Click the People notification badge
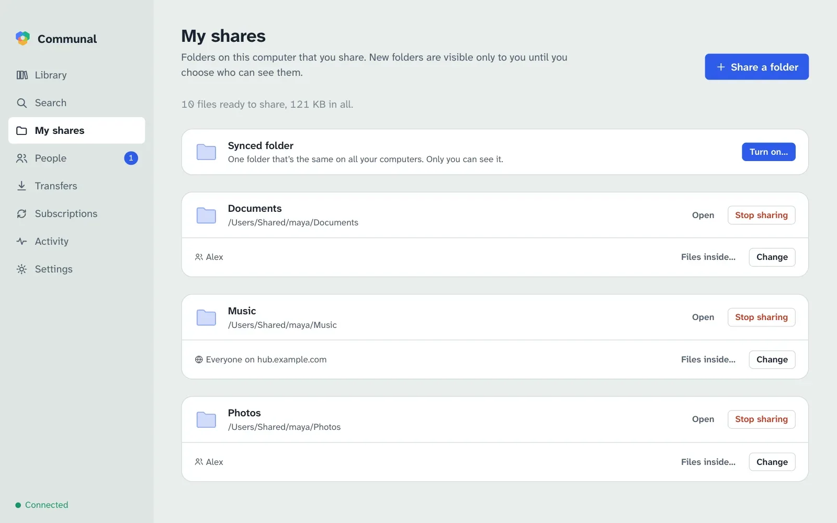Image resolution: width=837 pixels, height=523 pixels. point(131,158)
